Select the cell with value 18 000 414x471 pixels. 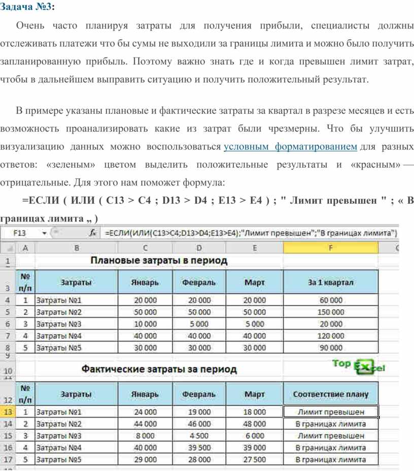(254, 412)
